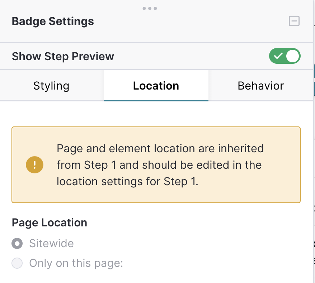The height and width of the screenshot is (283, 315).
Task: Select the Sitewide radio button
Action: tap(17, 243)
